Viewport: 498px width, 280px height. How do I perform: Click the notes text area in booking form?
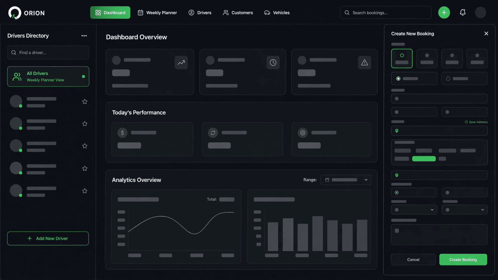[439, 234]
